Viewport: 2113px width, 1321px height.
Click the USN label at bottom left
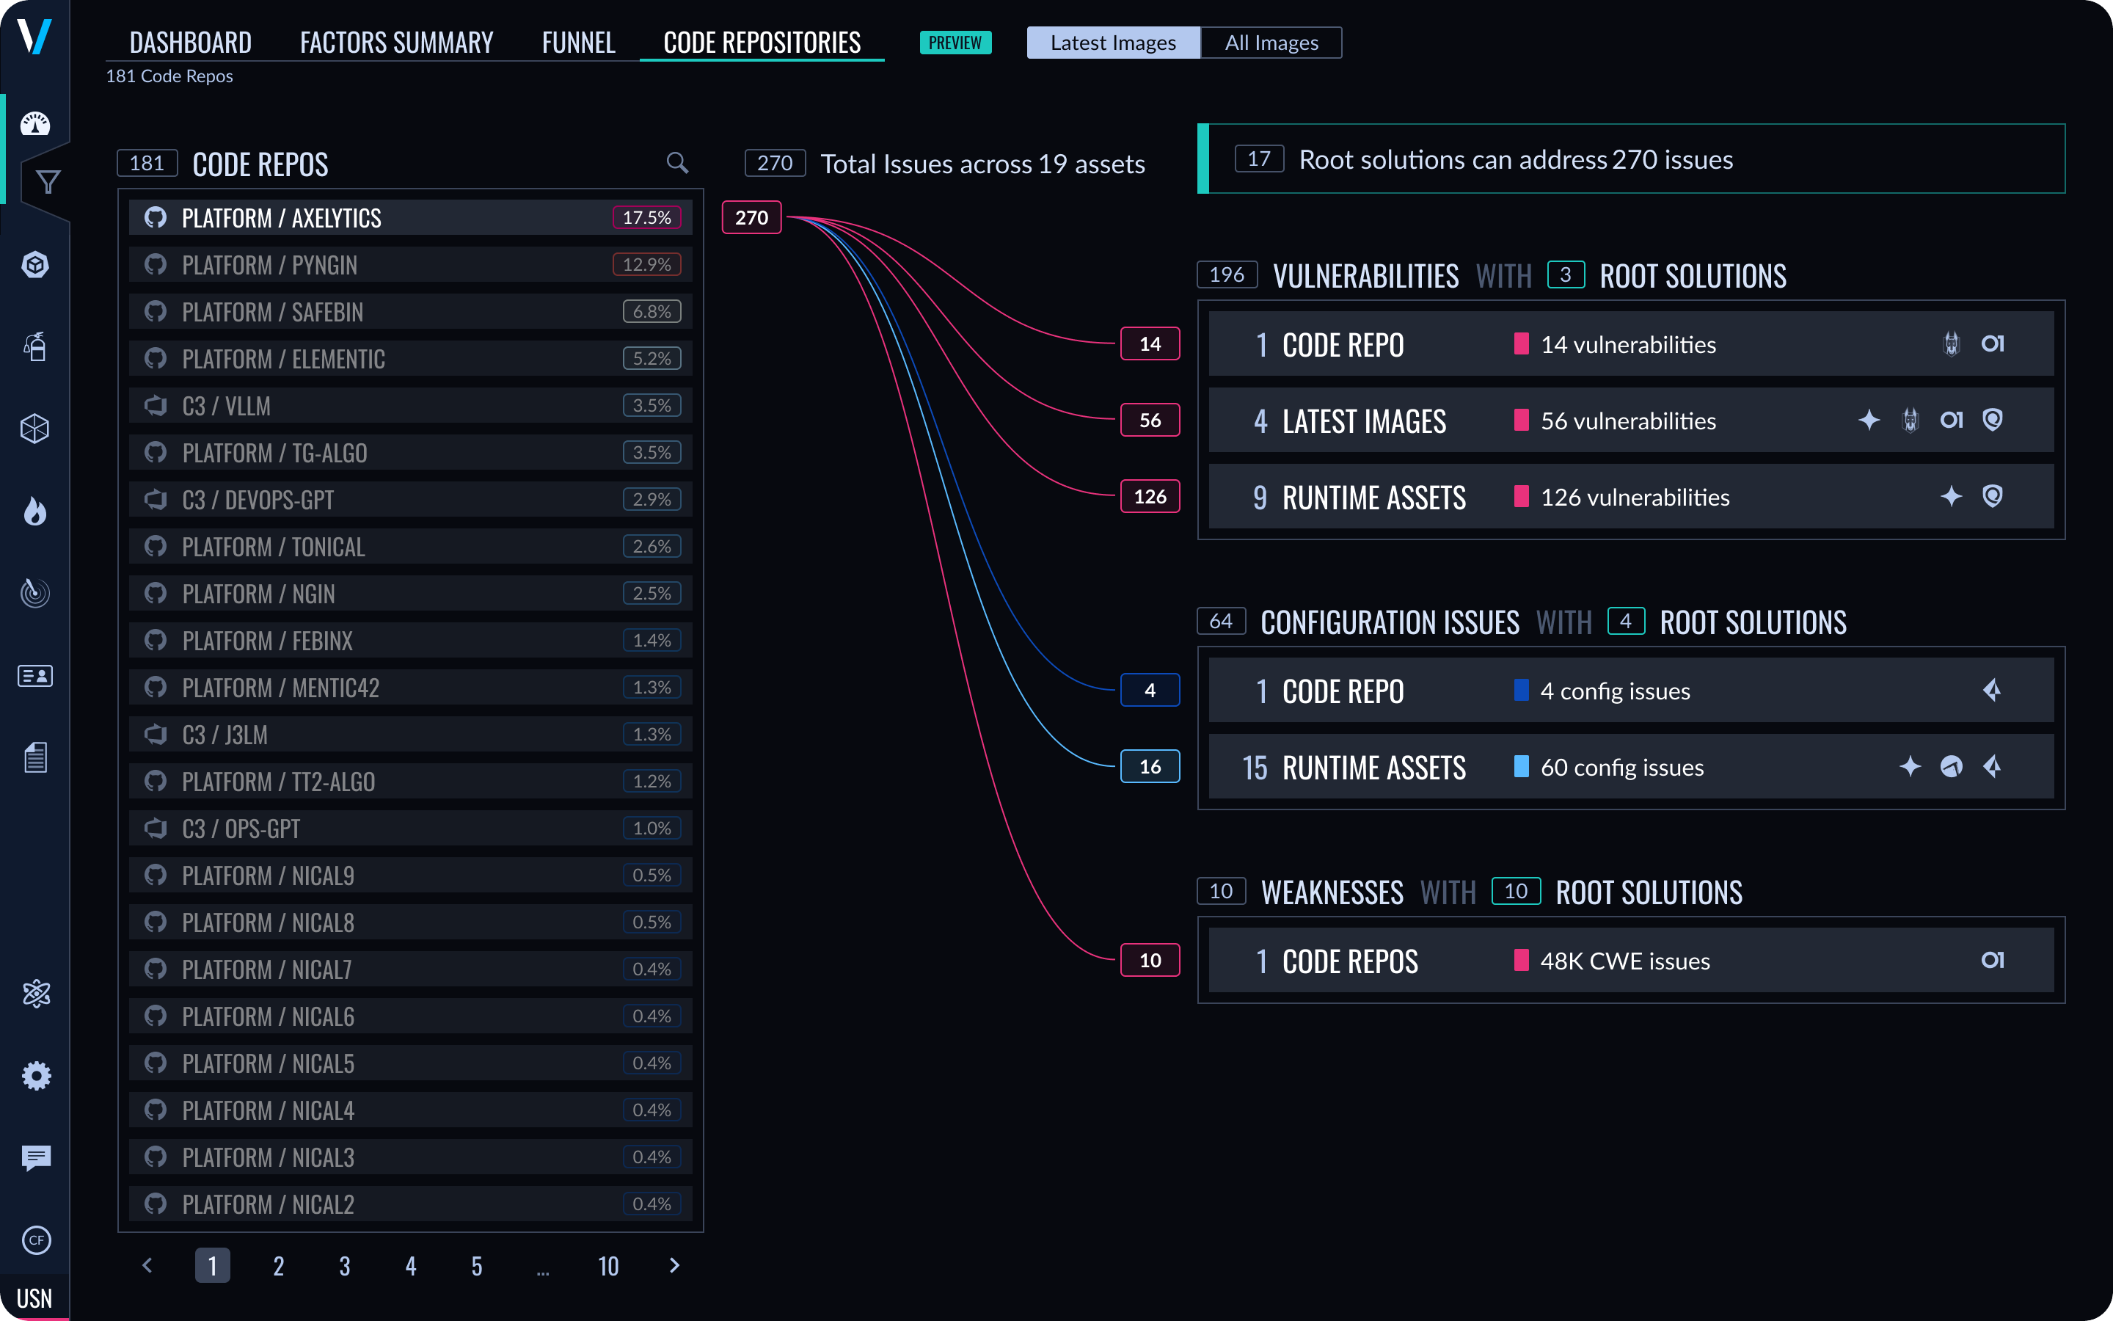point(35,1298)
